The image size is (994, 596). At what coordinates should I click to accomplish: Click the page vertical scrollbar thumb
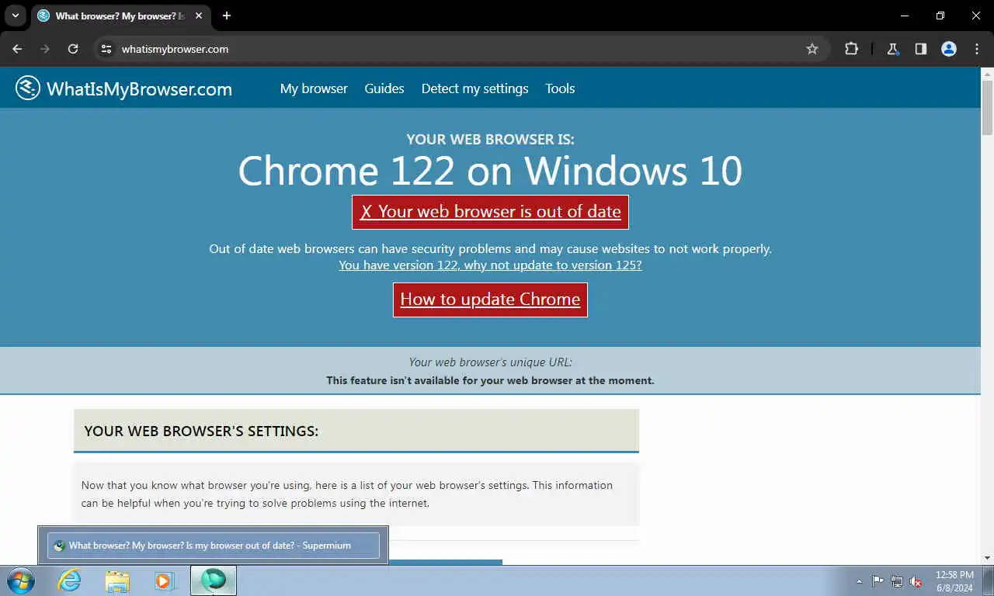coord(987,108)
